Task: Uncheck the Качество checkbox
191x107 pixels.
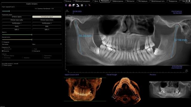Action: 3,51
